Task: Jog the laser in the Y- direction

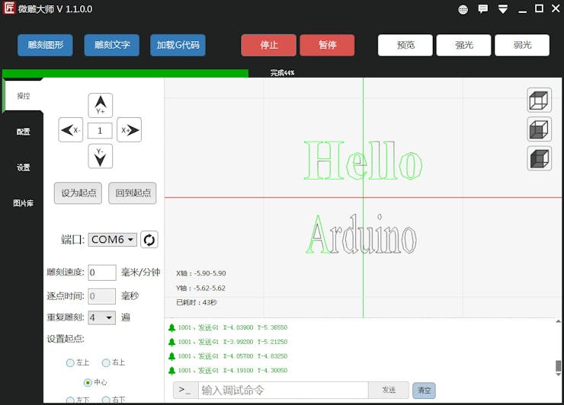Action: coord(101,156)
